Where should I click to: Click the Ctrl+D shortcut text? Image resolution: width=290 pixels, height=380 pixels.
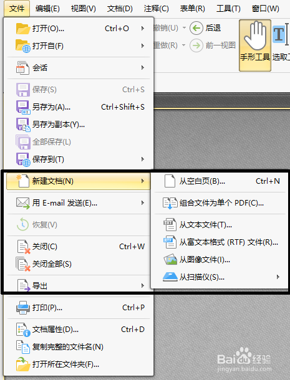[x=133, y=330]
